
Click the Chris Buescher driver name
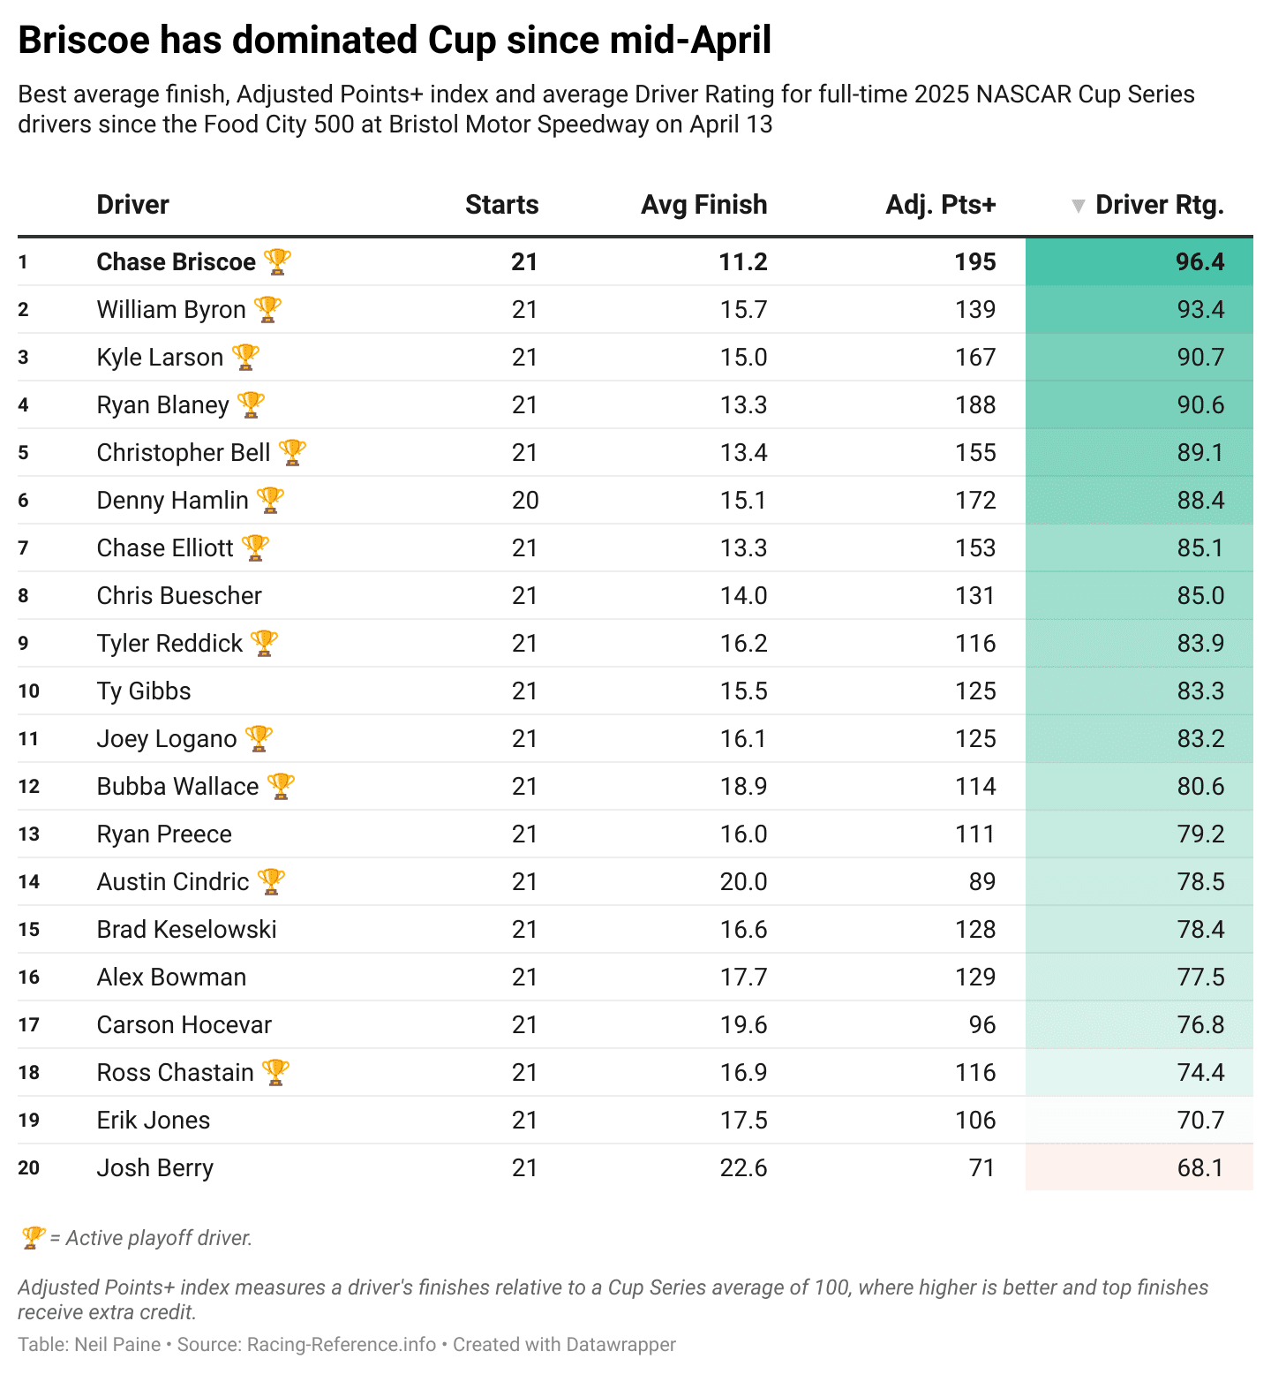pos(179,595)
